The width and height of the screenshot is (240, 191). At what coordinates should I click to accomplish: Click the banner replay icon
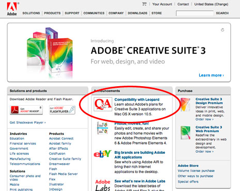click(x=222, y=30)
